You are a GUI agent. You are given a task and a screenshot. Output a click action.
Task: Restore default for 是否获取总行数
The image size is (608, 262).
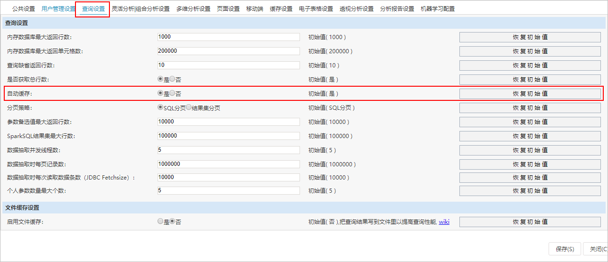(x=530, y=80)
